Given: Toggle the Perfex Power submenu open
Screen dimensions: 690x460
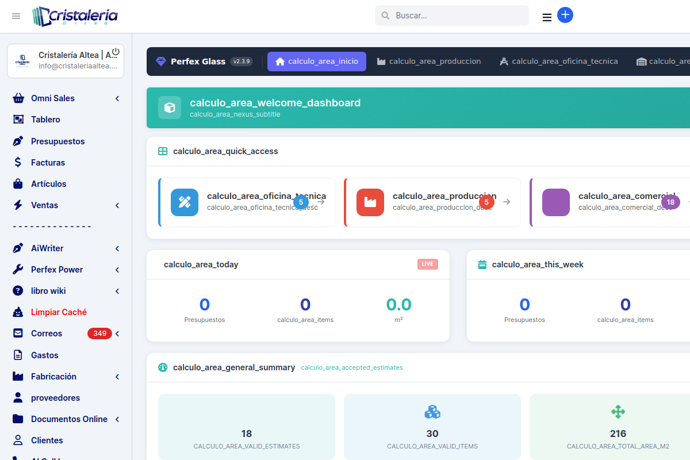Looking at the screenshot, I should pos(117,270).
